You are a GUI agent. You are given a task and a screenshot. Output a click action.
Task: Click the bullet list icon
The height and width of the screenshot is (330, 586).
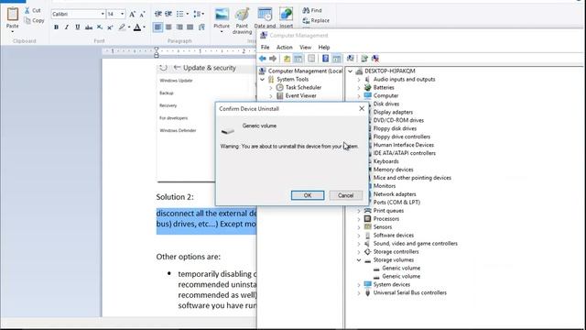click(180, 14)
